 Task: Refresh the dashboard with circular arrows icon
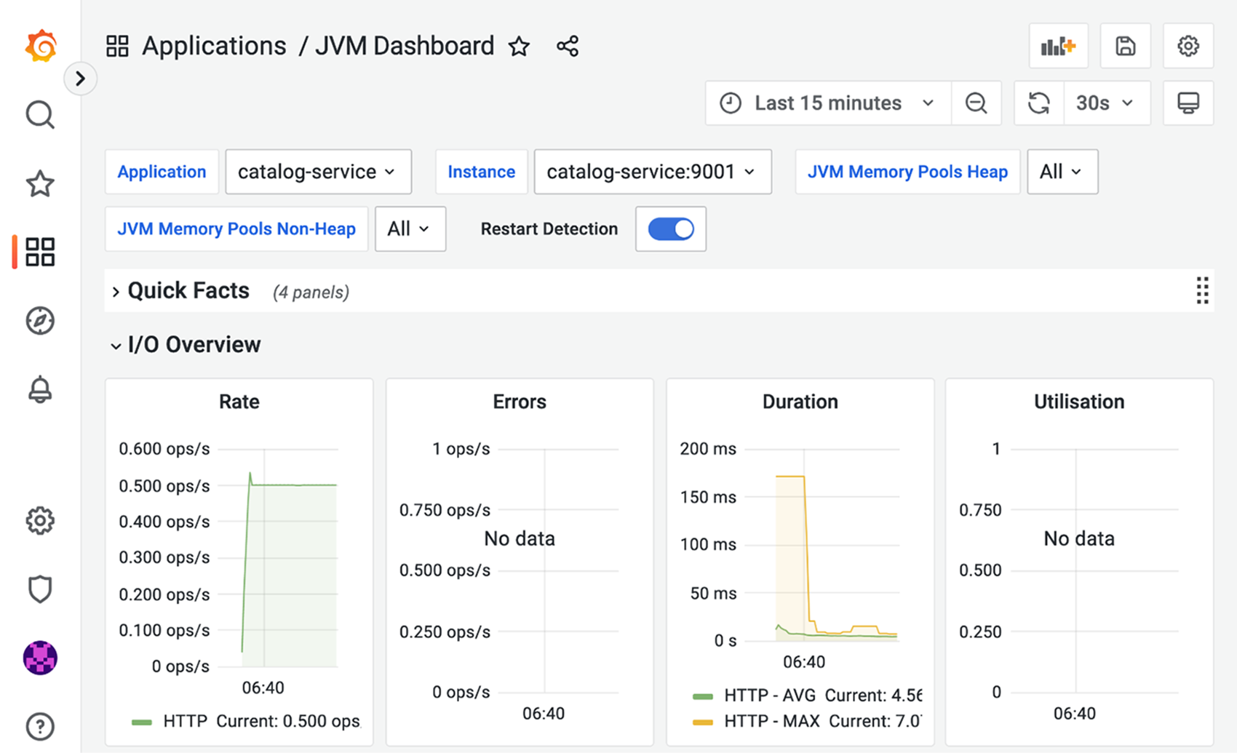point(1038,103)
